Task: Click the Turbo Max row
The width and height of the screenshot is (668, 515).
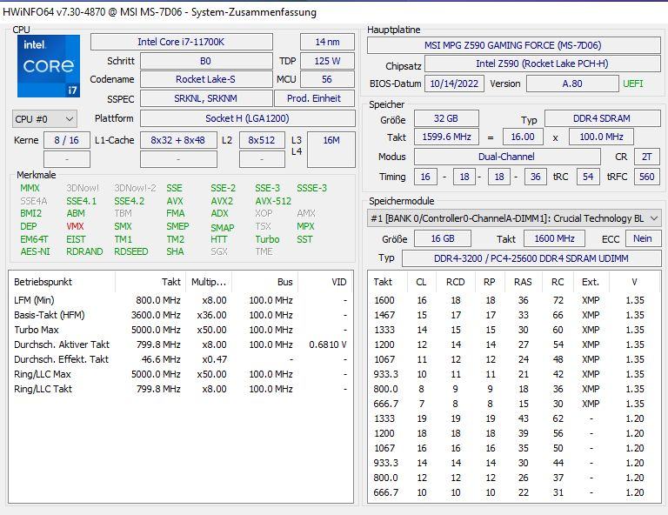Action: coord(181,330)
